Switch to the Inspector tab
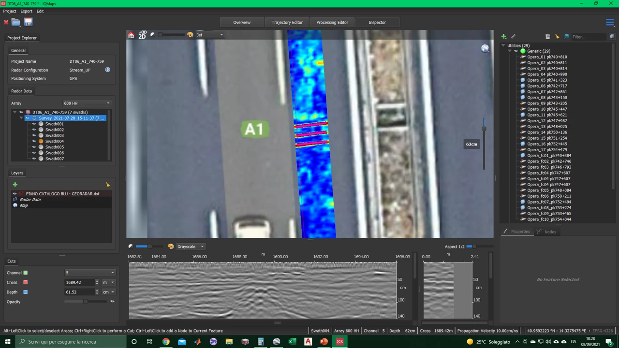 tap(377, 22)
